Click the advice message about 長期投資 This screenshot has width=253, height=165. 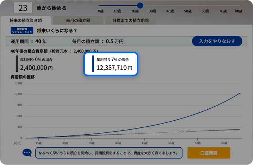pos(109,153)
